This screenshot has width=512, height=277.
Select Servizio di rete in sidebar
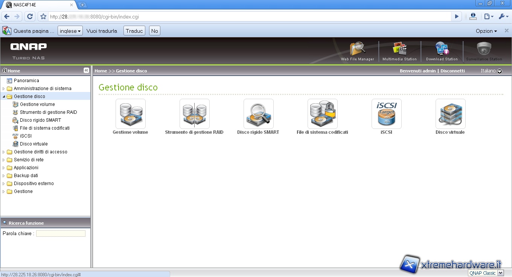click(29, 160)
